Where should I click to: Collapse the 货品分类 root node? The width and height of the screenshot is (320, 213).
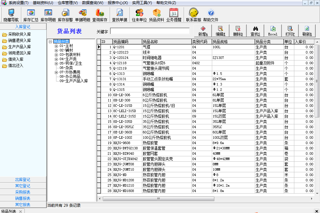(50, 41)
